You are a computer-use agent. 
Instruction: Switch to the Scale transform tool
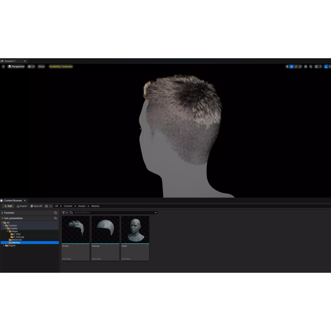[x=300, y=67]
